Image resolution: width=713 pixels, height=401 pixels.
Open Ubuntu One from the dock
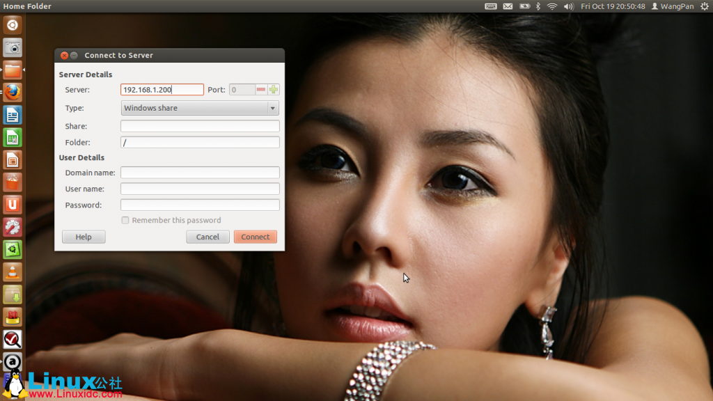(x=13, y=205)
